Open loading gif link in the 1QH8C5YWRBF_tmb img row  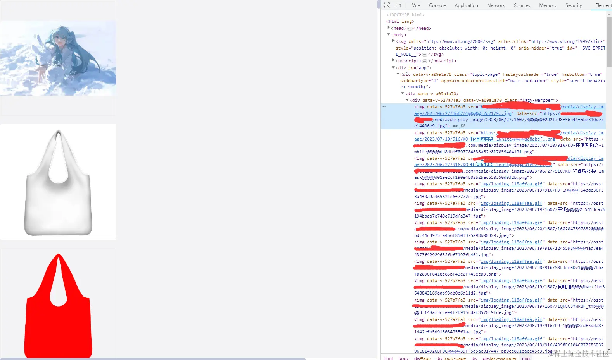point(512,300)
